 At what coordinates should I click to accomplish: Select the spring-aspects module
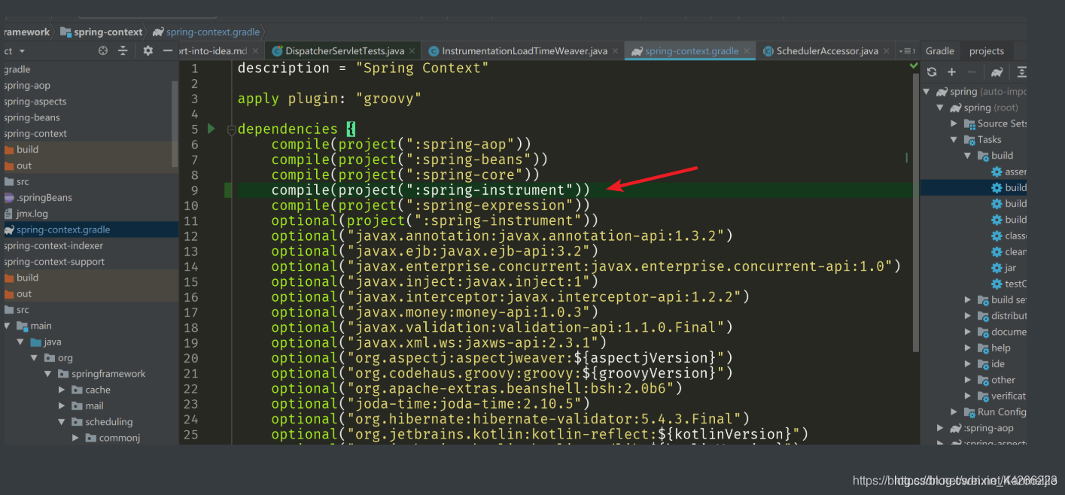coord(35,102)
